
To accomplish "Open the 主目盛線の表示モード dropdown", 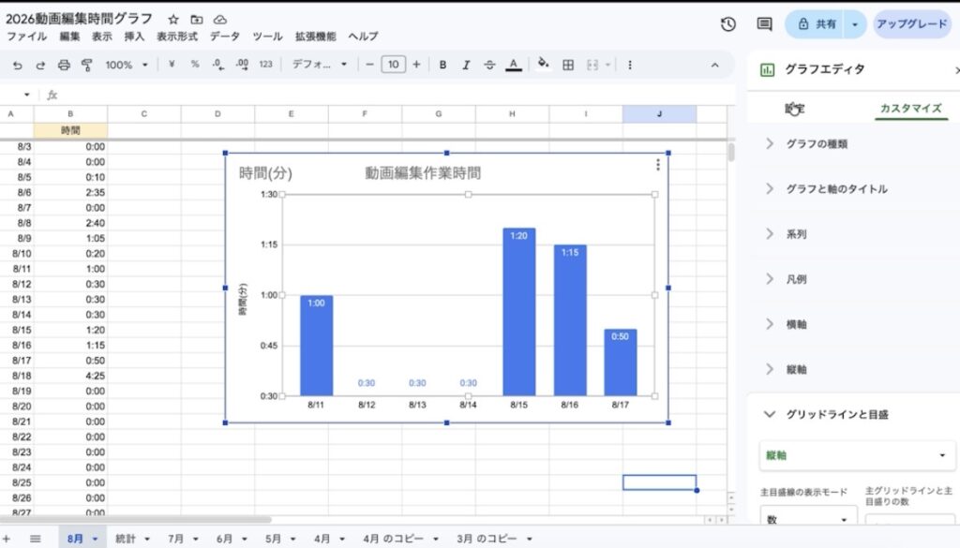I will [808, 519].
